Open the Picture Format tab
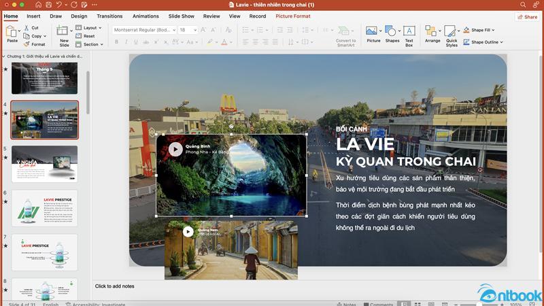The image size is (544, 306). [x=293, y=16]
